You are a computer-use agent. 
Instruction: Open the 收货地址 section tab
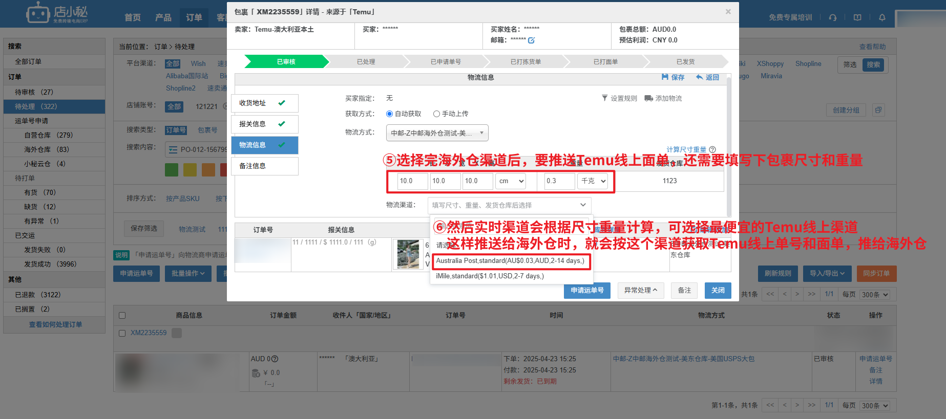265,103
